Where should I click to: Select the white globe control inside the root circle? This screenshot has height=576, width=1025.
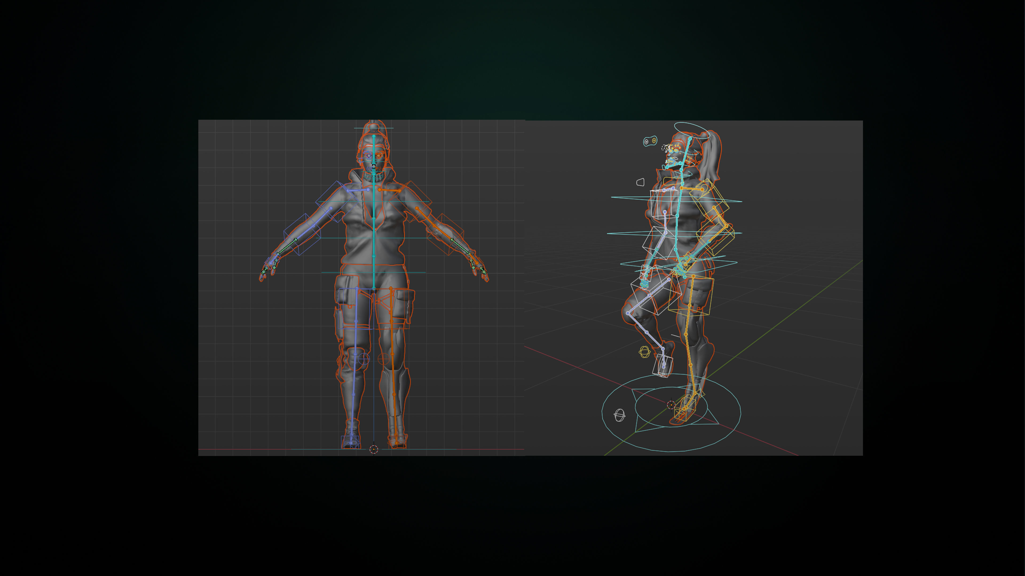(x=620, y=415)
